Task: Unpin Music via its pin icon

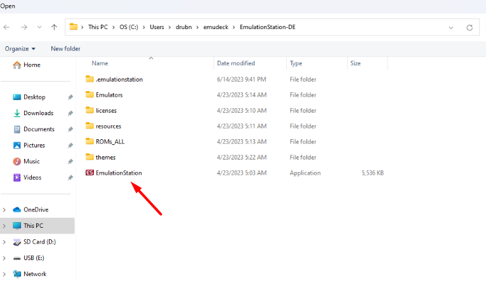Action: (x=70, y=161)
